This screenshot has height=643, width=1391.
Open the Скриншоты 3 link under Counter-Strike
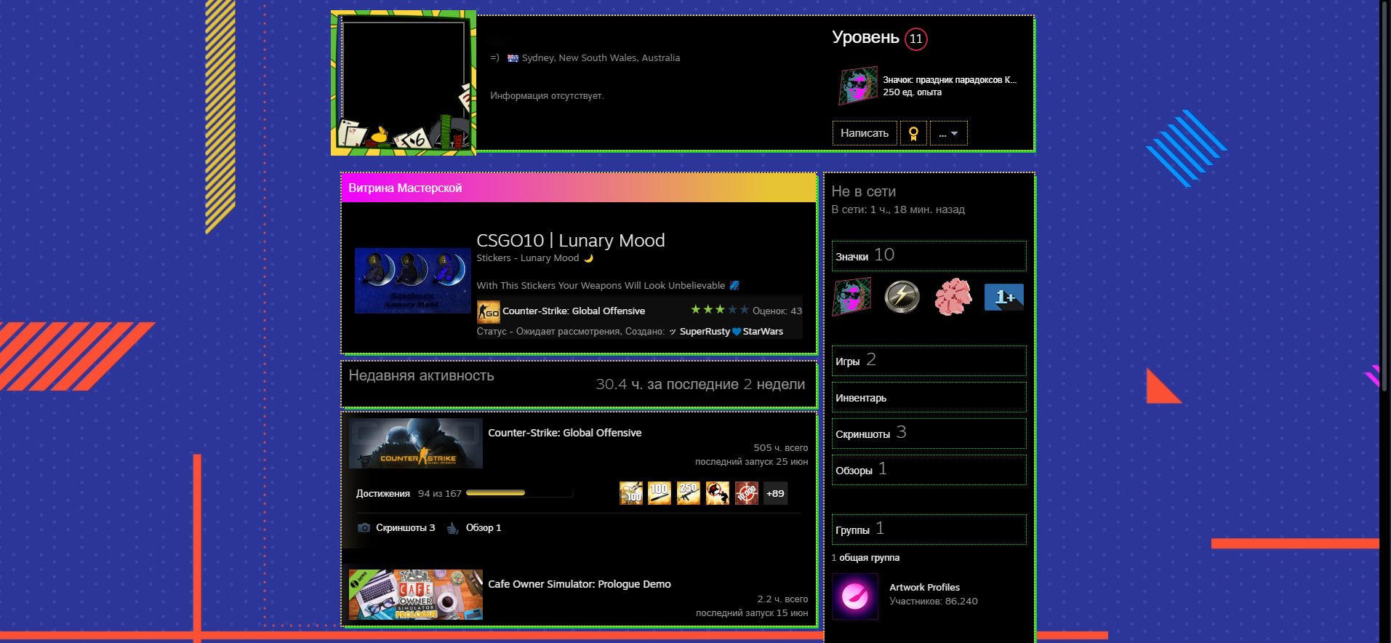[x=405, y=528]
